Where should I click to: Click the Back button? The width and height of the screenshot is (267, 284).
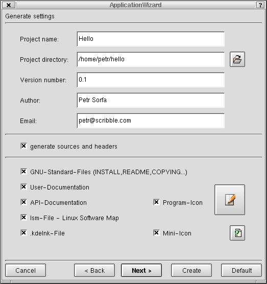(94, 270)
